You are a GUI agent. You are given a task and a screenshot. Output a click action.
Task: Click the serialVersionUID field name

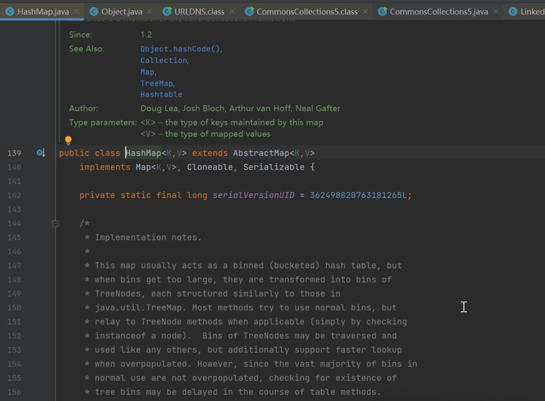coord(253,195)
